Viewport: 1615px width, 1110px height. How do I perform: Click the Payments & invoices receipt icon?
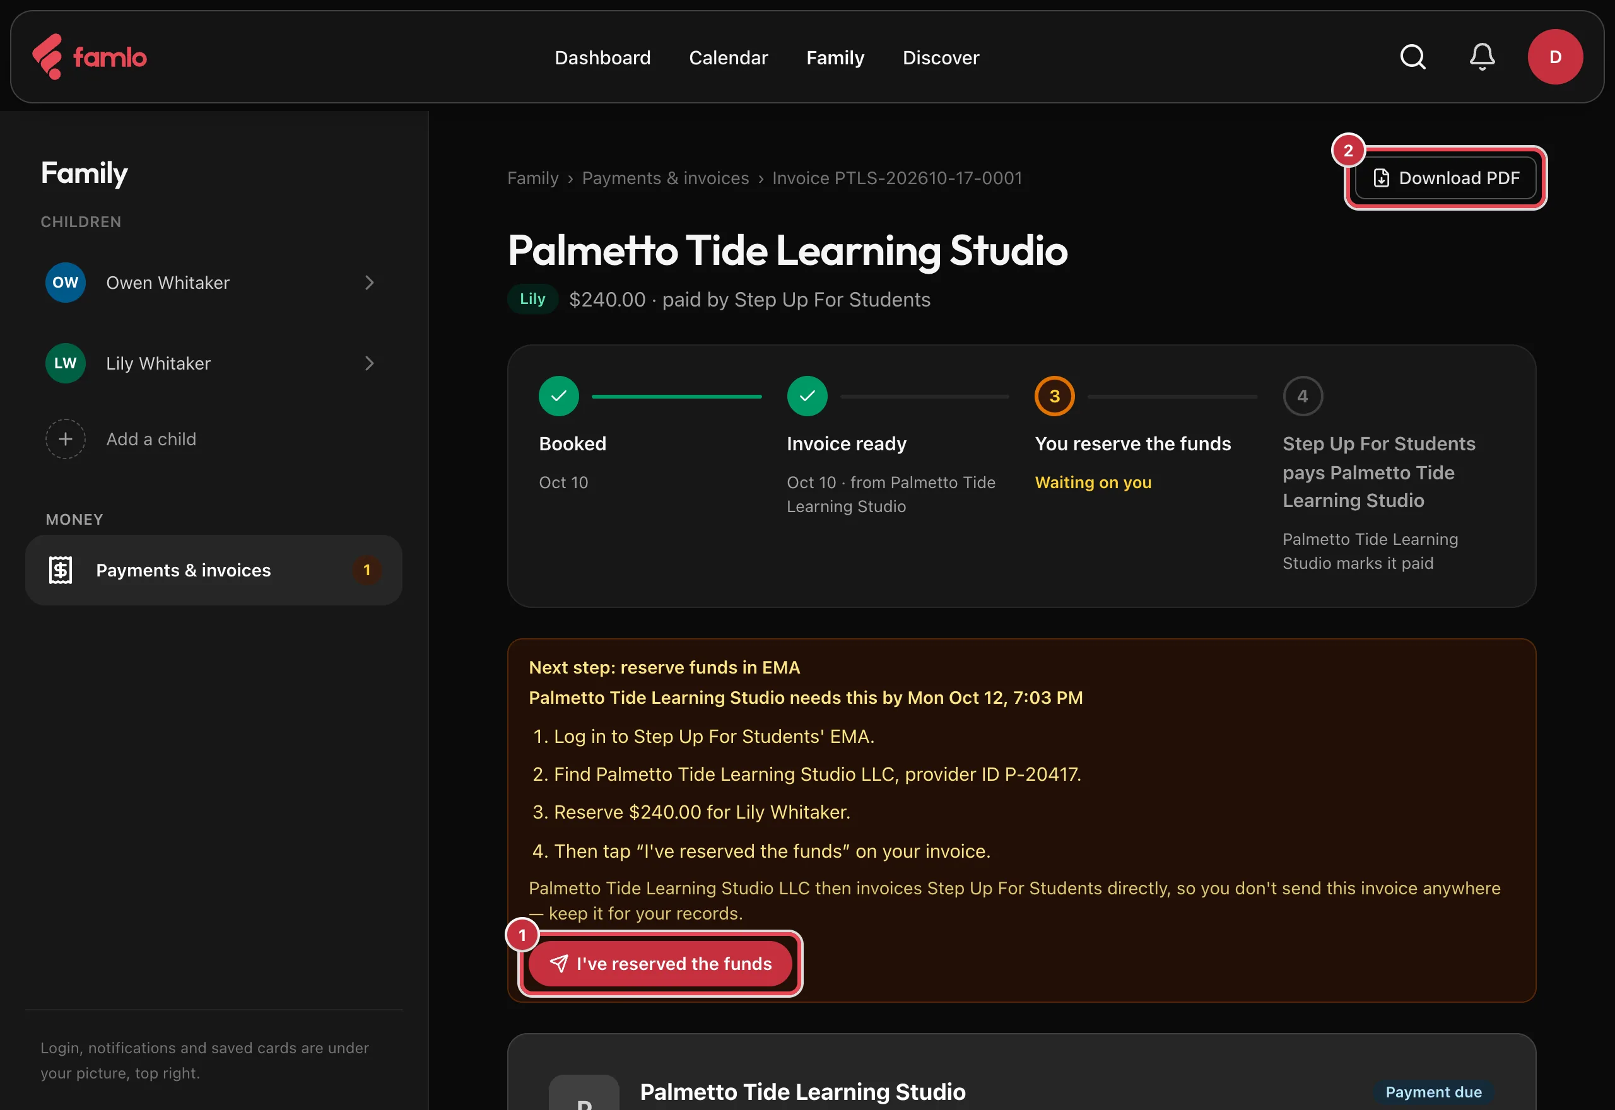[61, 570]
